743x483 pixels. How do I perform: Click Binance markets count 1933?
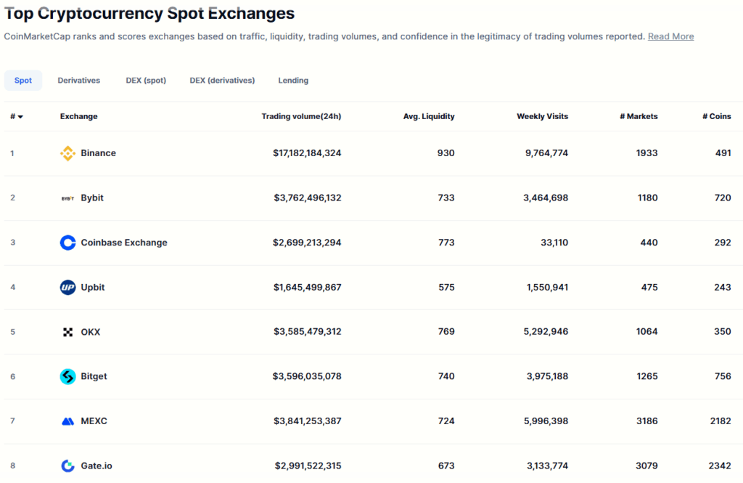coord(646,153)
